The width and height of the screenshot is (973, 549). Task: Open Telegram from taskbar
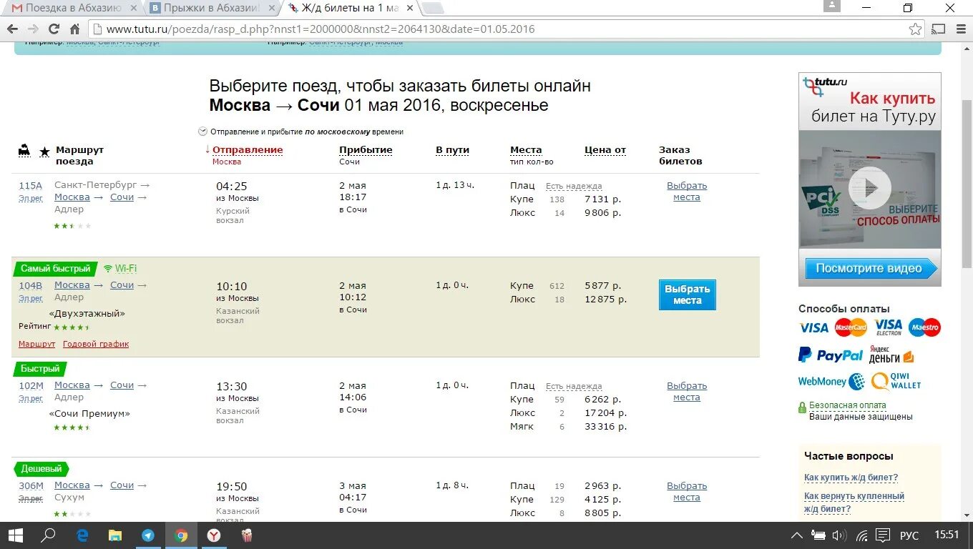[x=148, y=535]
